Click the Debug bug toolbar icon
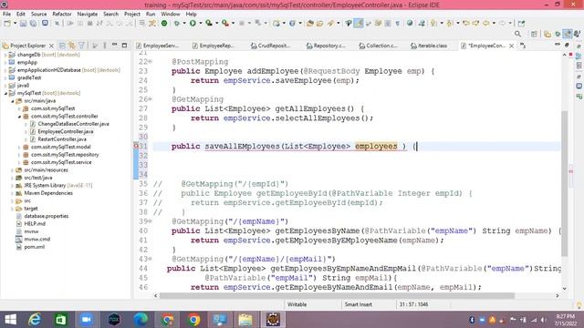Screen dimensions: 584x328 176,23
